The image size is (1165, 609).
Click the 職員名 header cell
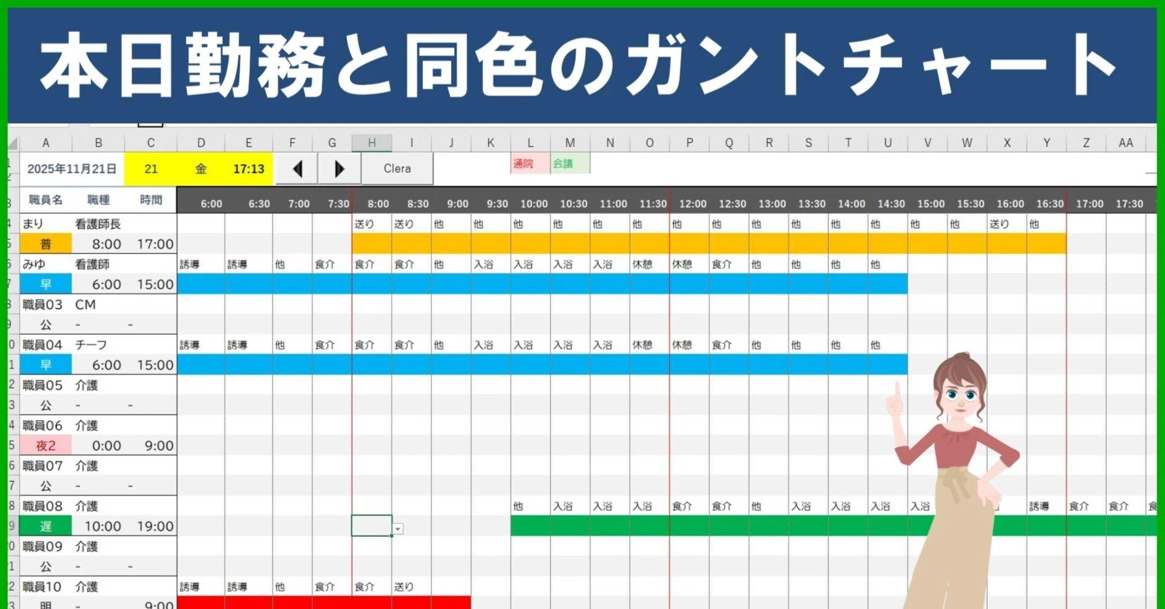(x=46, y=200)
